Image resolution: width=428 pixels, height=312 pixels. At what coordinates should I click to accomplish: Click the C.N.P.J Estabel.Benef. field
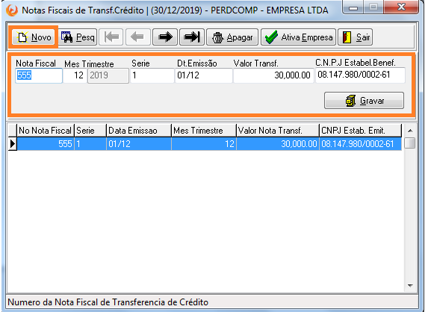[360, 75]
